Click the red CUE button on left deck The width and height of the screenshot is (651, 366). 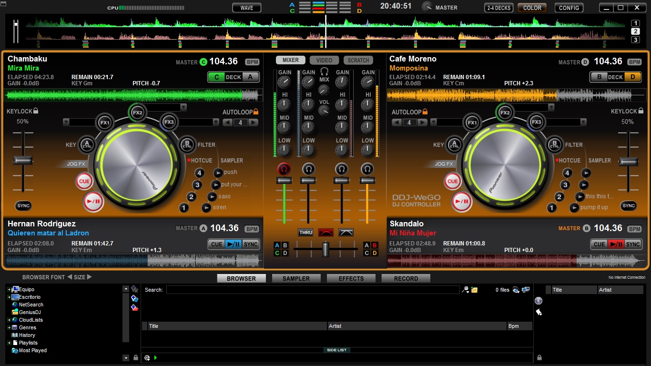pyautogui.click(x=84, y=181)
